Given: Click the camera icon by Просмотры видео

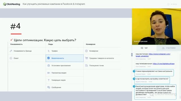Looking at the screenshot, I should 49,73.
